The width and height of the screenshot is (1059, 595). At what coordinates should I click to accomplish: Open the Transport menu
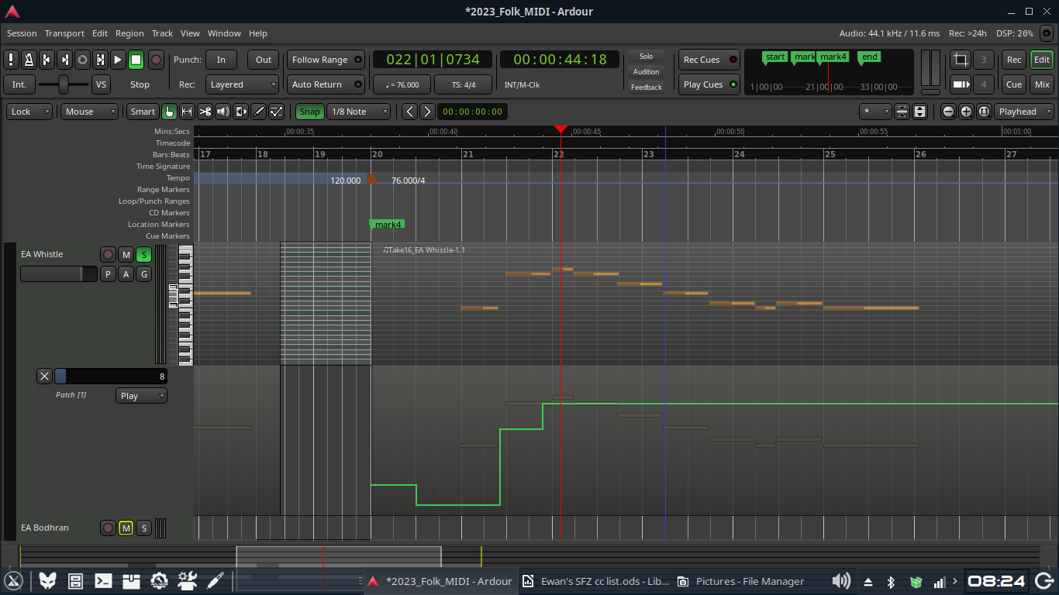[x=64, y=33]
